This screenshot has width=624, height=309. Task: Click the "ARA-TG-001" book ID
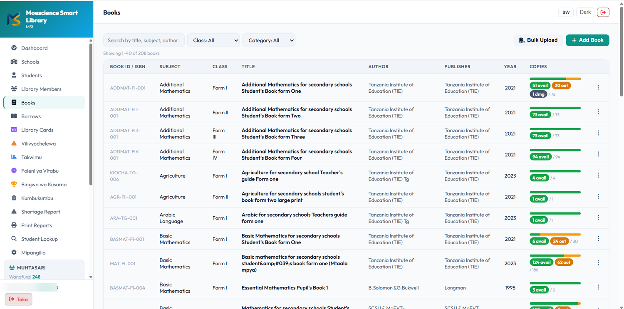tap(124, 218)
